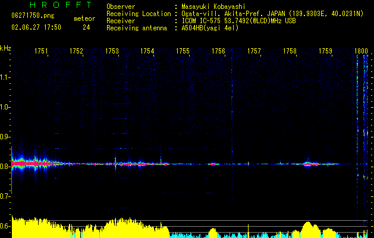The width and height of the screenshot is (374, 238).
Task: Click the 1758 time marker
Action: click(290, 51)
